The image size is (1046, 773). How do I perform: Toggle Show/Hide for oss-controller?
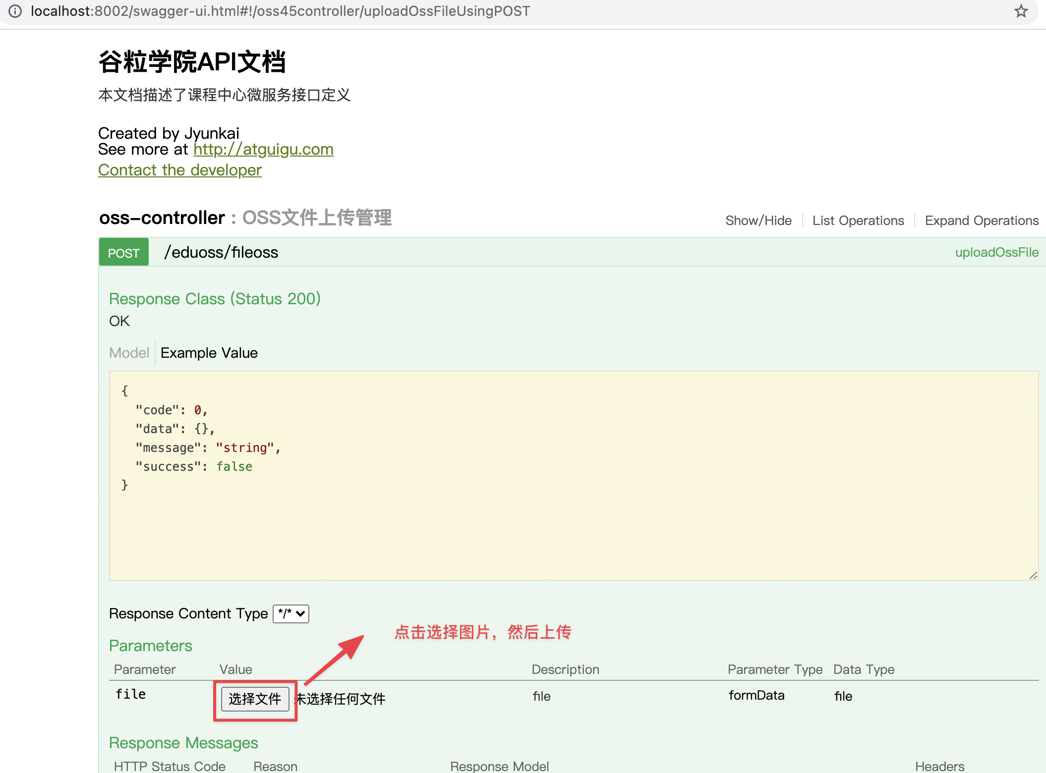[758, 221]
